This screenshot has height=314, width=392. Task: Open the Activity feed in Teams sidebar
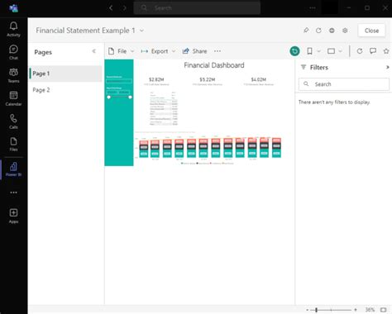(x=13, y=29)
